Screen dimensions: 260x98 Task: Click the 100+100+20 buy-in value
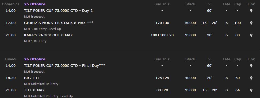(x=162, y=35)
